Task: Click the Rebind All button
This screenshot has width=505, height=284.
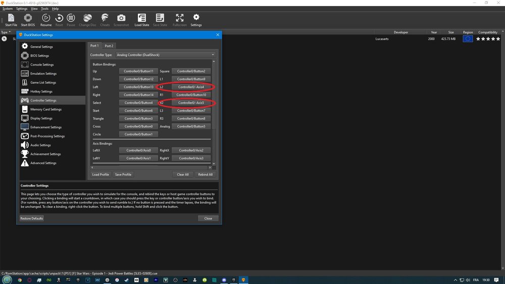Action: (x=205, y=174)
